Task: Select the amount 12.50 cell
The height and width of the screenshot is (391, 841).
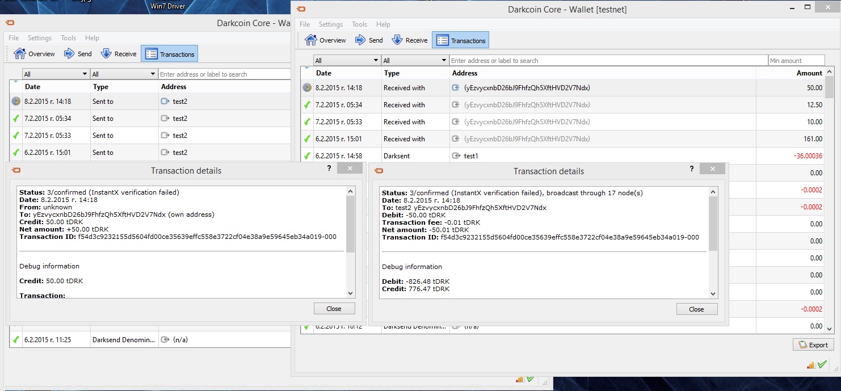Action: 790,104
